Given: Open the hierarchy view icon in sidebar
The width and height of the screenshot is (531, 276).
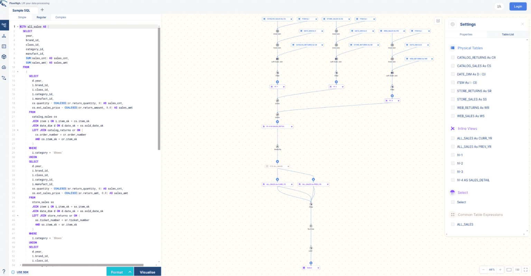Looking at the screenshot, I should [4, 35].
